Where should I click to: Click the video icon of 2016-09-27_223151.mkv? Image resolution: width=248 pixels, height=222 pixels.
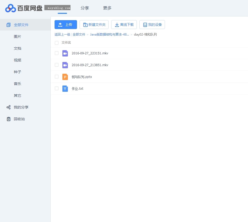(65, 53)
